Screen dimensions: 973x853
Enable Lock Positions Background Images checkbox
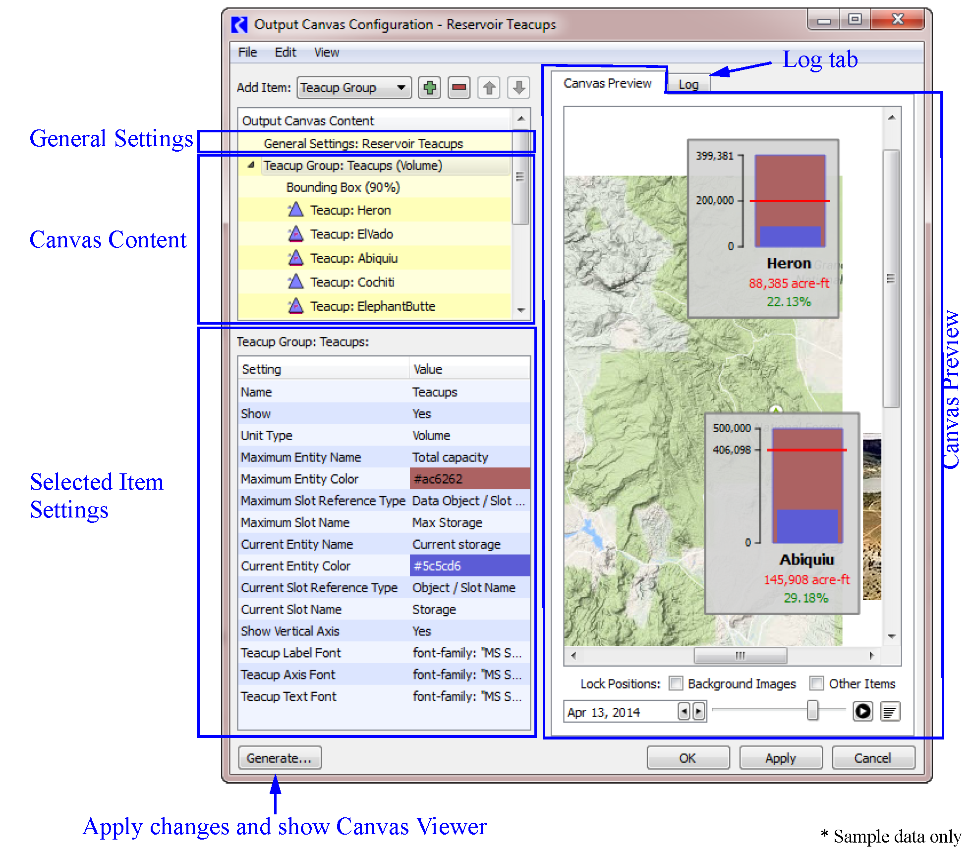675,683
